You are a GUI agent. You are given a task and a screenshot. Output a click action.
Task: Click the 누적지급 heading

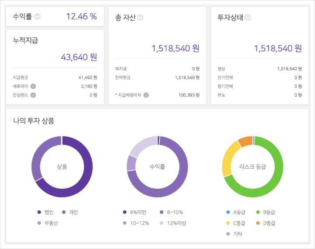[x=25, y=40]
